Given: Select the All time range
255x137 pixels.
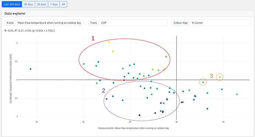Looking at the screenshot, I should [64, 4].
